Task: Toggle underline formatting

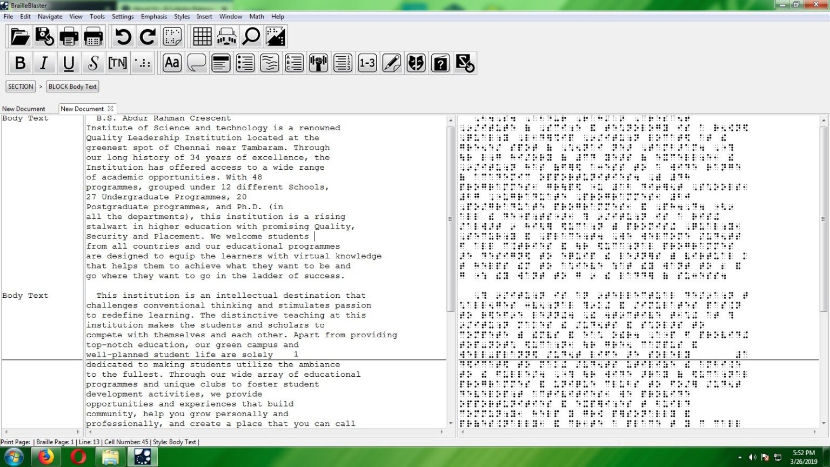Action: (x=69, y=63)
